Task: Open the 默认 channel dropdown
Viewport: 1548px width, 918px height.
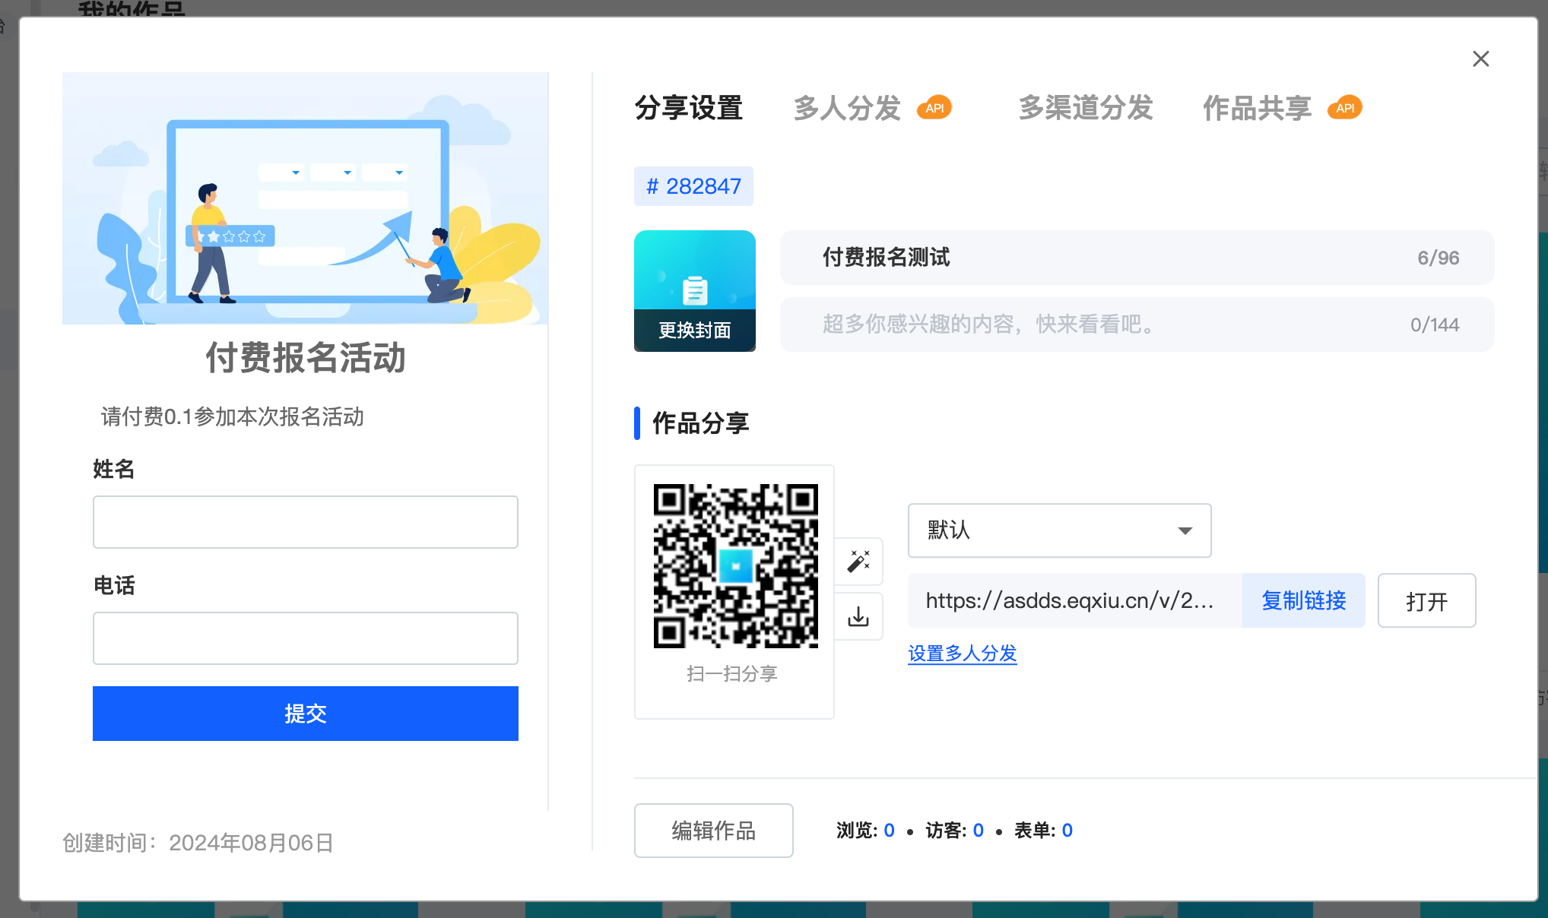Action: [x=1059, y=530]
